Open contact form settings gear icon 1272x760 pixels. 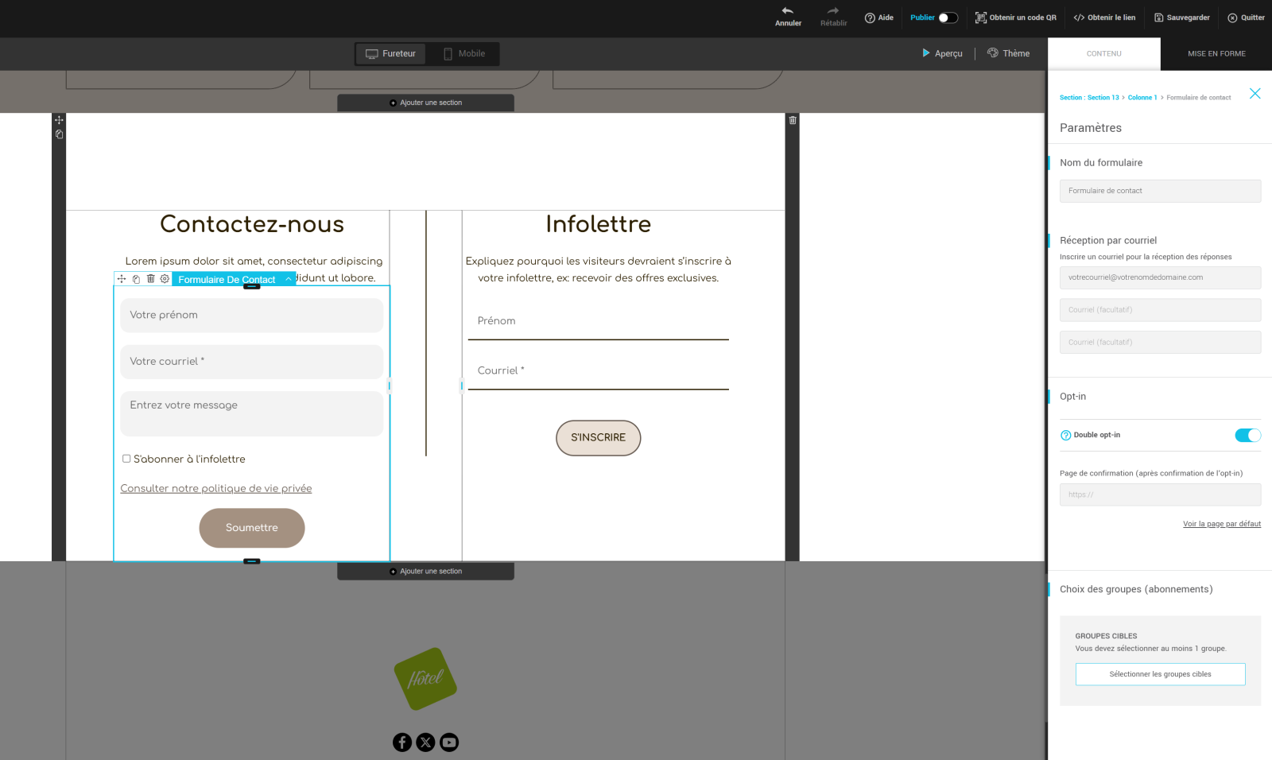point(165,279)
